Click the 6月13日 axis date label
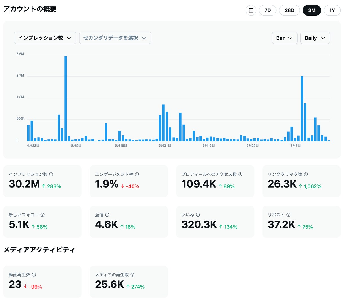 coord(209,145)
